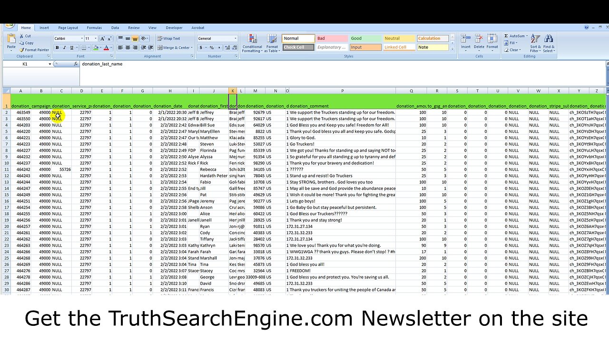The image size is (609, 342).
Task: Apply accounting dollar format
Action: 201,47
